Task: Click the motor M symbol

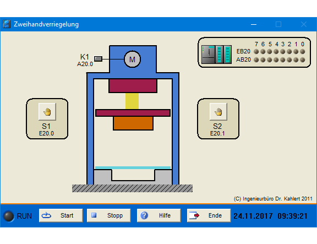Action: pyautogui.click(x=132, y=59)
